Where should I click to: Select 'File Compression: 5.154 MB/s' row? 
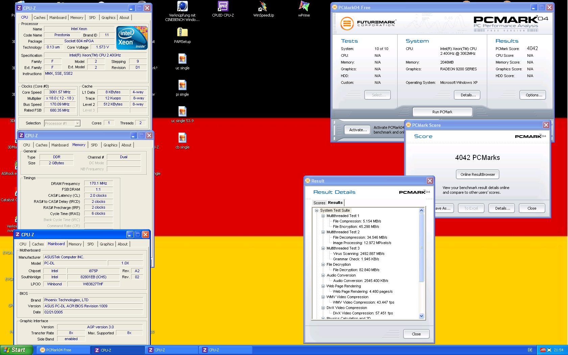tap(357, 221)
